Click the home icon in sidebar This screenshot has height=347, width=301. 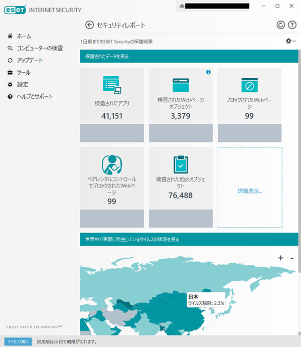[x=10, y=36]
